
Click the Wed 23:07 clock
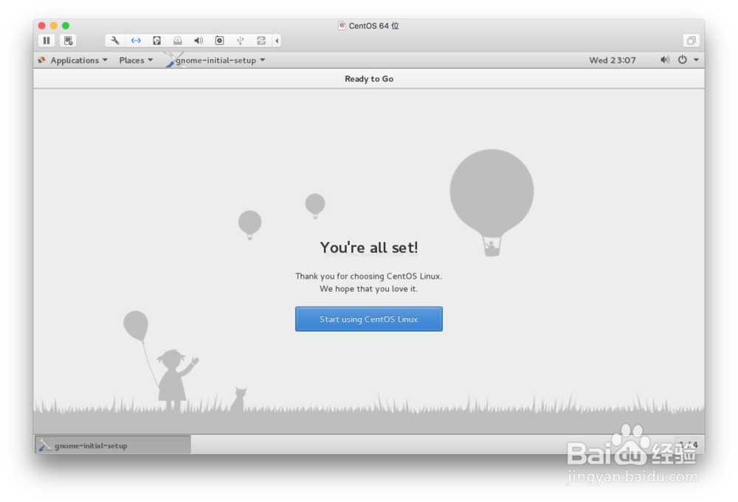tap(613, 60)
